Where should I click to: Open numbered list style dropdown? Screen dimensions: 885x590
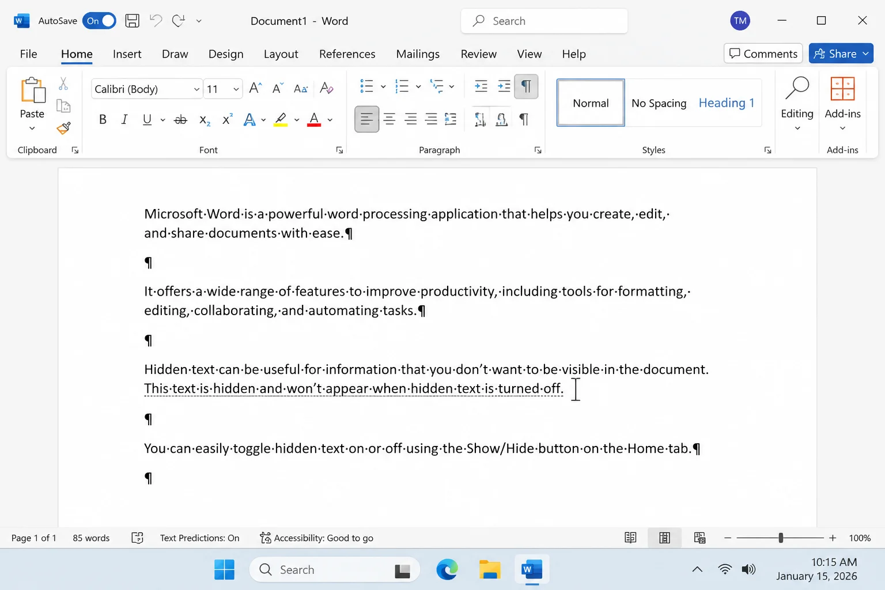pos(418,87)
